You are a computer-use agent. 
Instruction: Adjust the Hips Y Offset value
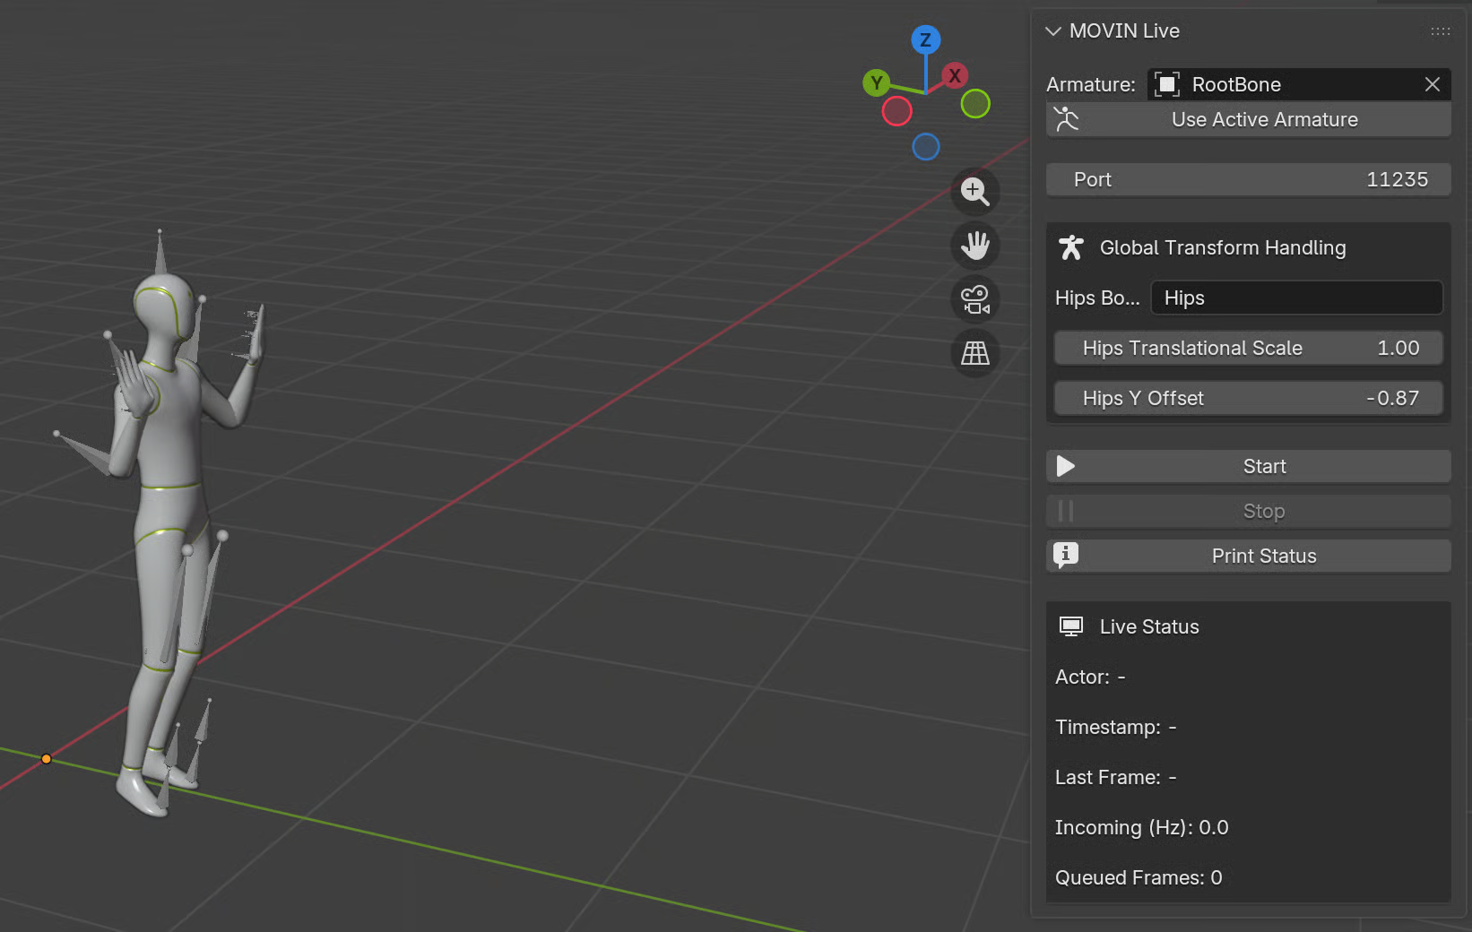coord(1248,399)
